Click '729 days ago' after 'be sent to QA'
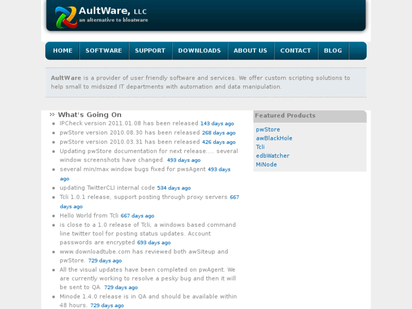 click(121, 287)
